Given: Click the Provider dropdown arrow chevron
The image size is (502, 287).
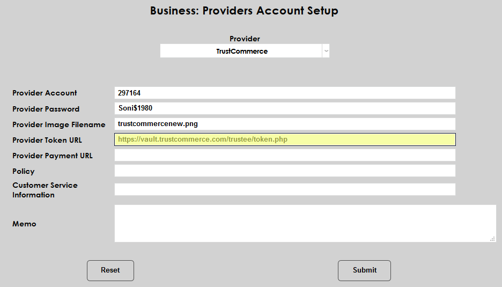Looking at the screenshot, I should point(326,51).
